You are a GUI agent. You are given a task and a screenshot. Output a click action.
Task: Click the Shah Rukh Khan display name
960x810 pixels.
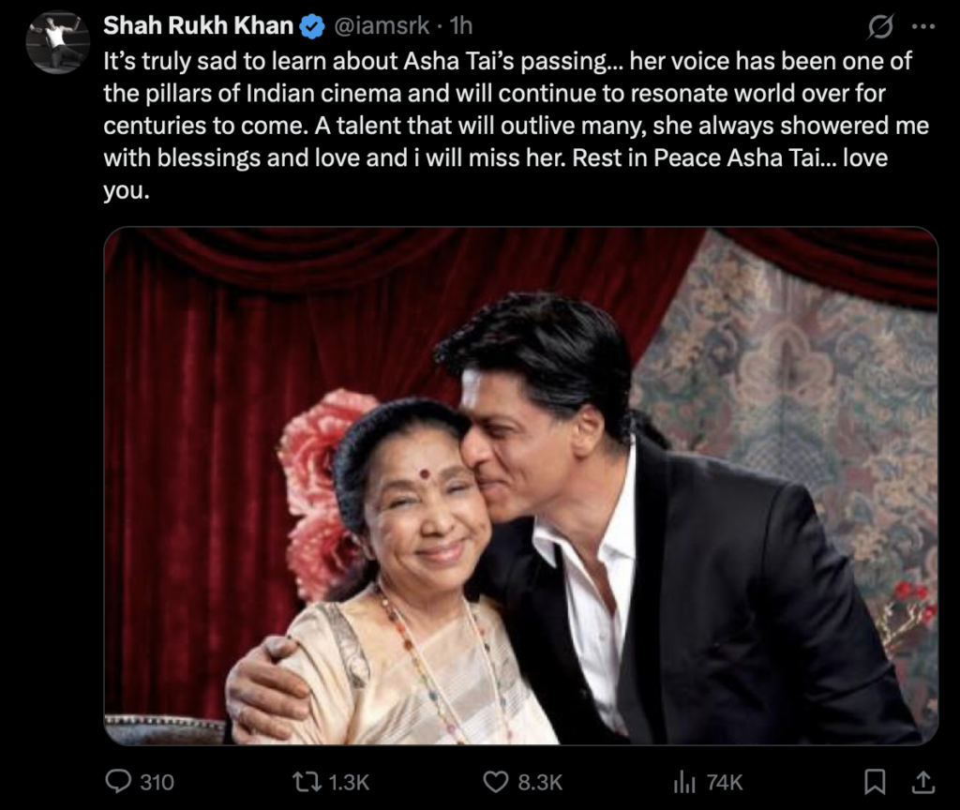click(198, 27)
